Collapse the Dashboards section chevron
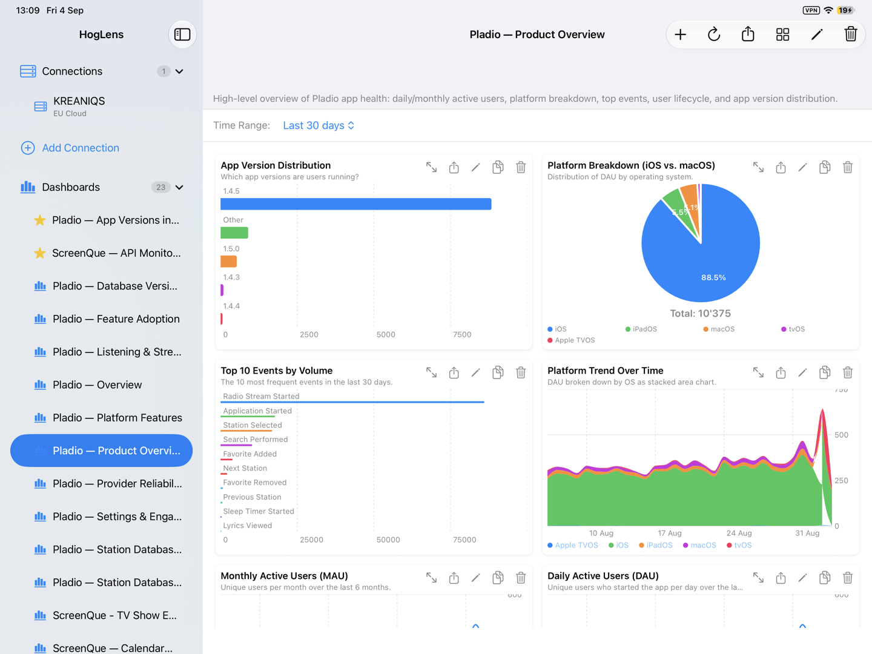Image resolution: width=872 pixels, height=654 pixels. [179, 187]
